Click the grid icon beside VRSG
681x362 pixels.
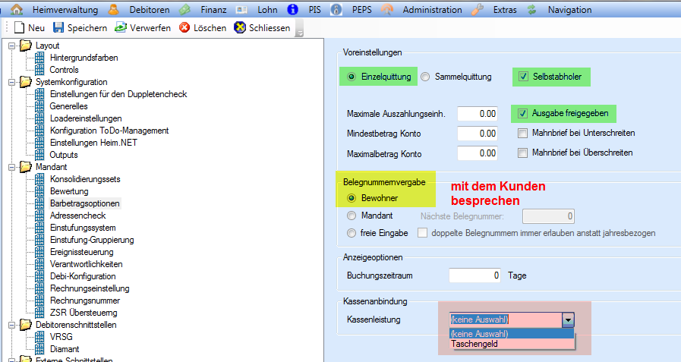[x=39, y=337]
